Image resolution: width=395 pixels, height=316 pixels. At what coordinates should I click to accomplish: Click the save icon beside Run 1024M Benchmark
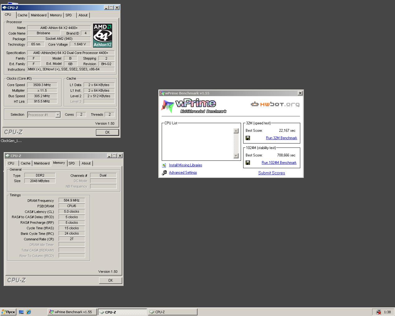248,163
